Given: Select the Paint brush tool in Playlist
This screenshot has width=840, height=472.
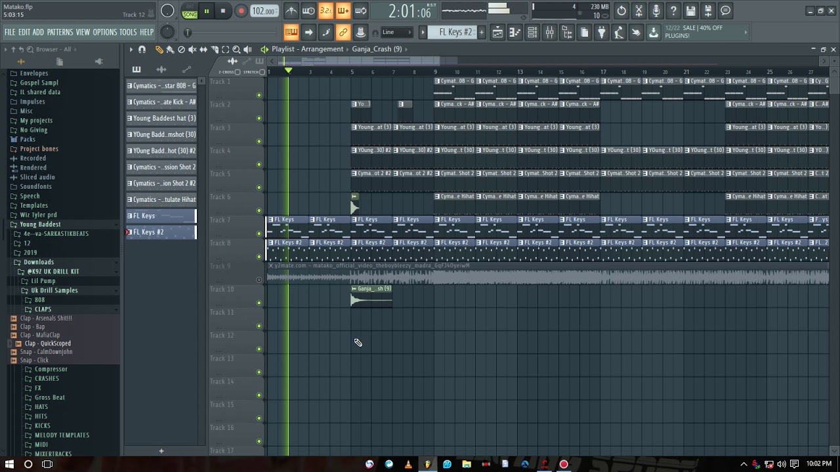Looking at the screenshot, I should [x=170, y=49].
